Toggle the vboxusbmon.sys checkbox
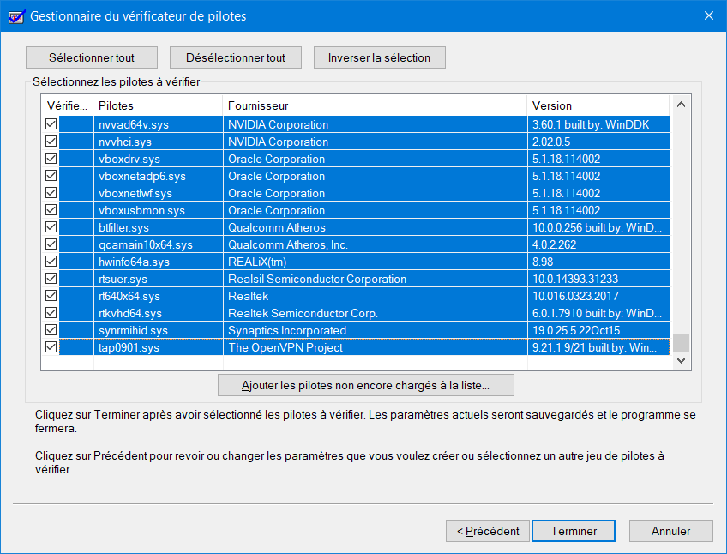This screenshot has width=727, height=554. [x=51, y=210]
